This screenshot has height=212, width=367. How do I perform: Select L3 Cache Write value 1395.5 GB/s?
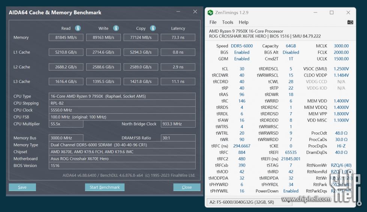[x=103, y=81]
